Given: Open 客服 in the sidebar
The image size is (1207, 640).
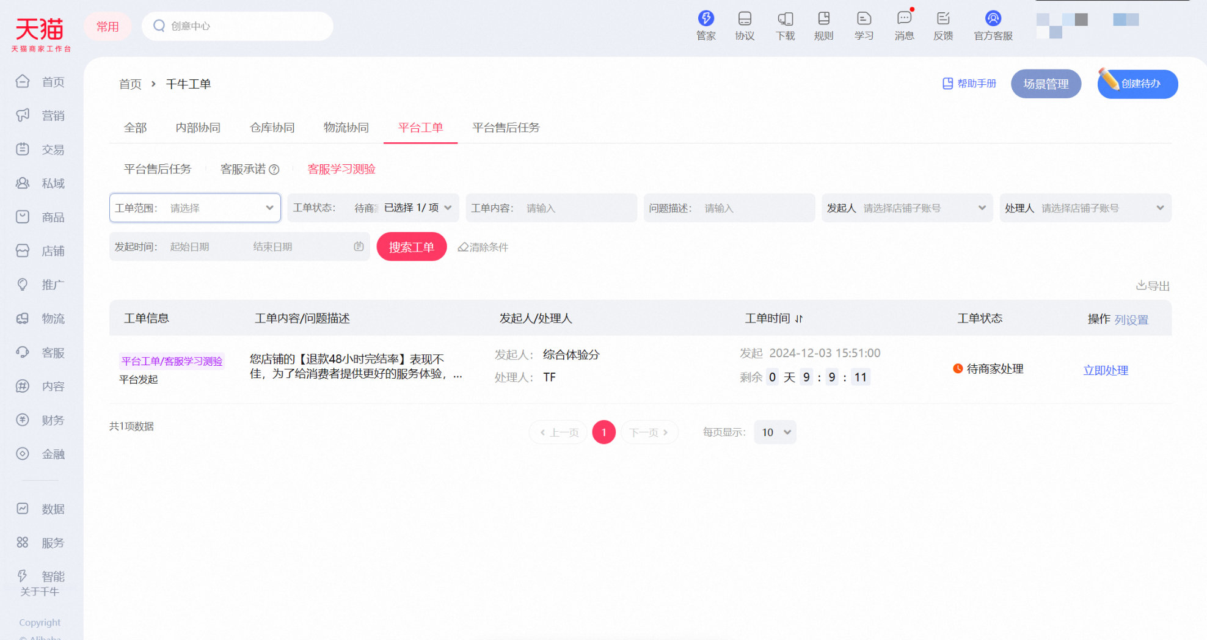Looking at the screenshot, I should click(41, 353).
